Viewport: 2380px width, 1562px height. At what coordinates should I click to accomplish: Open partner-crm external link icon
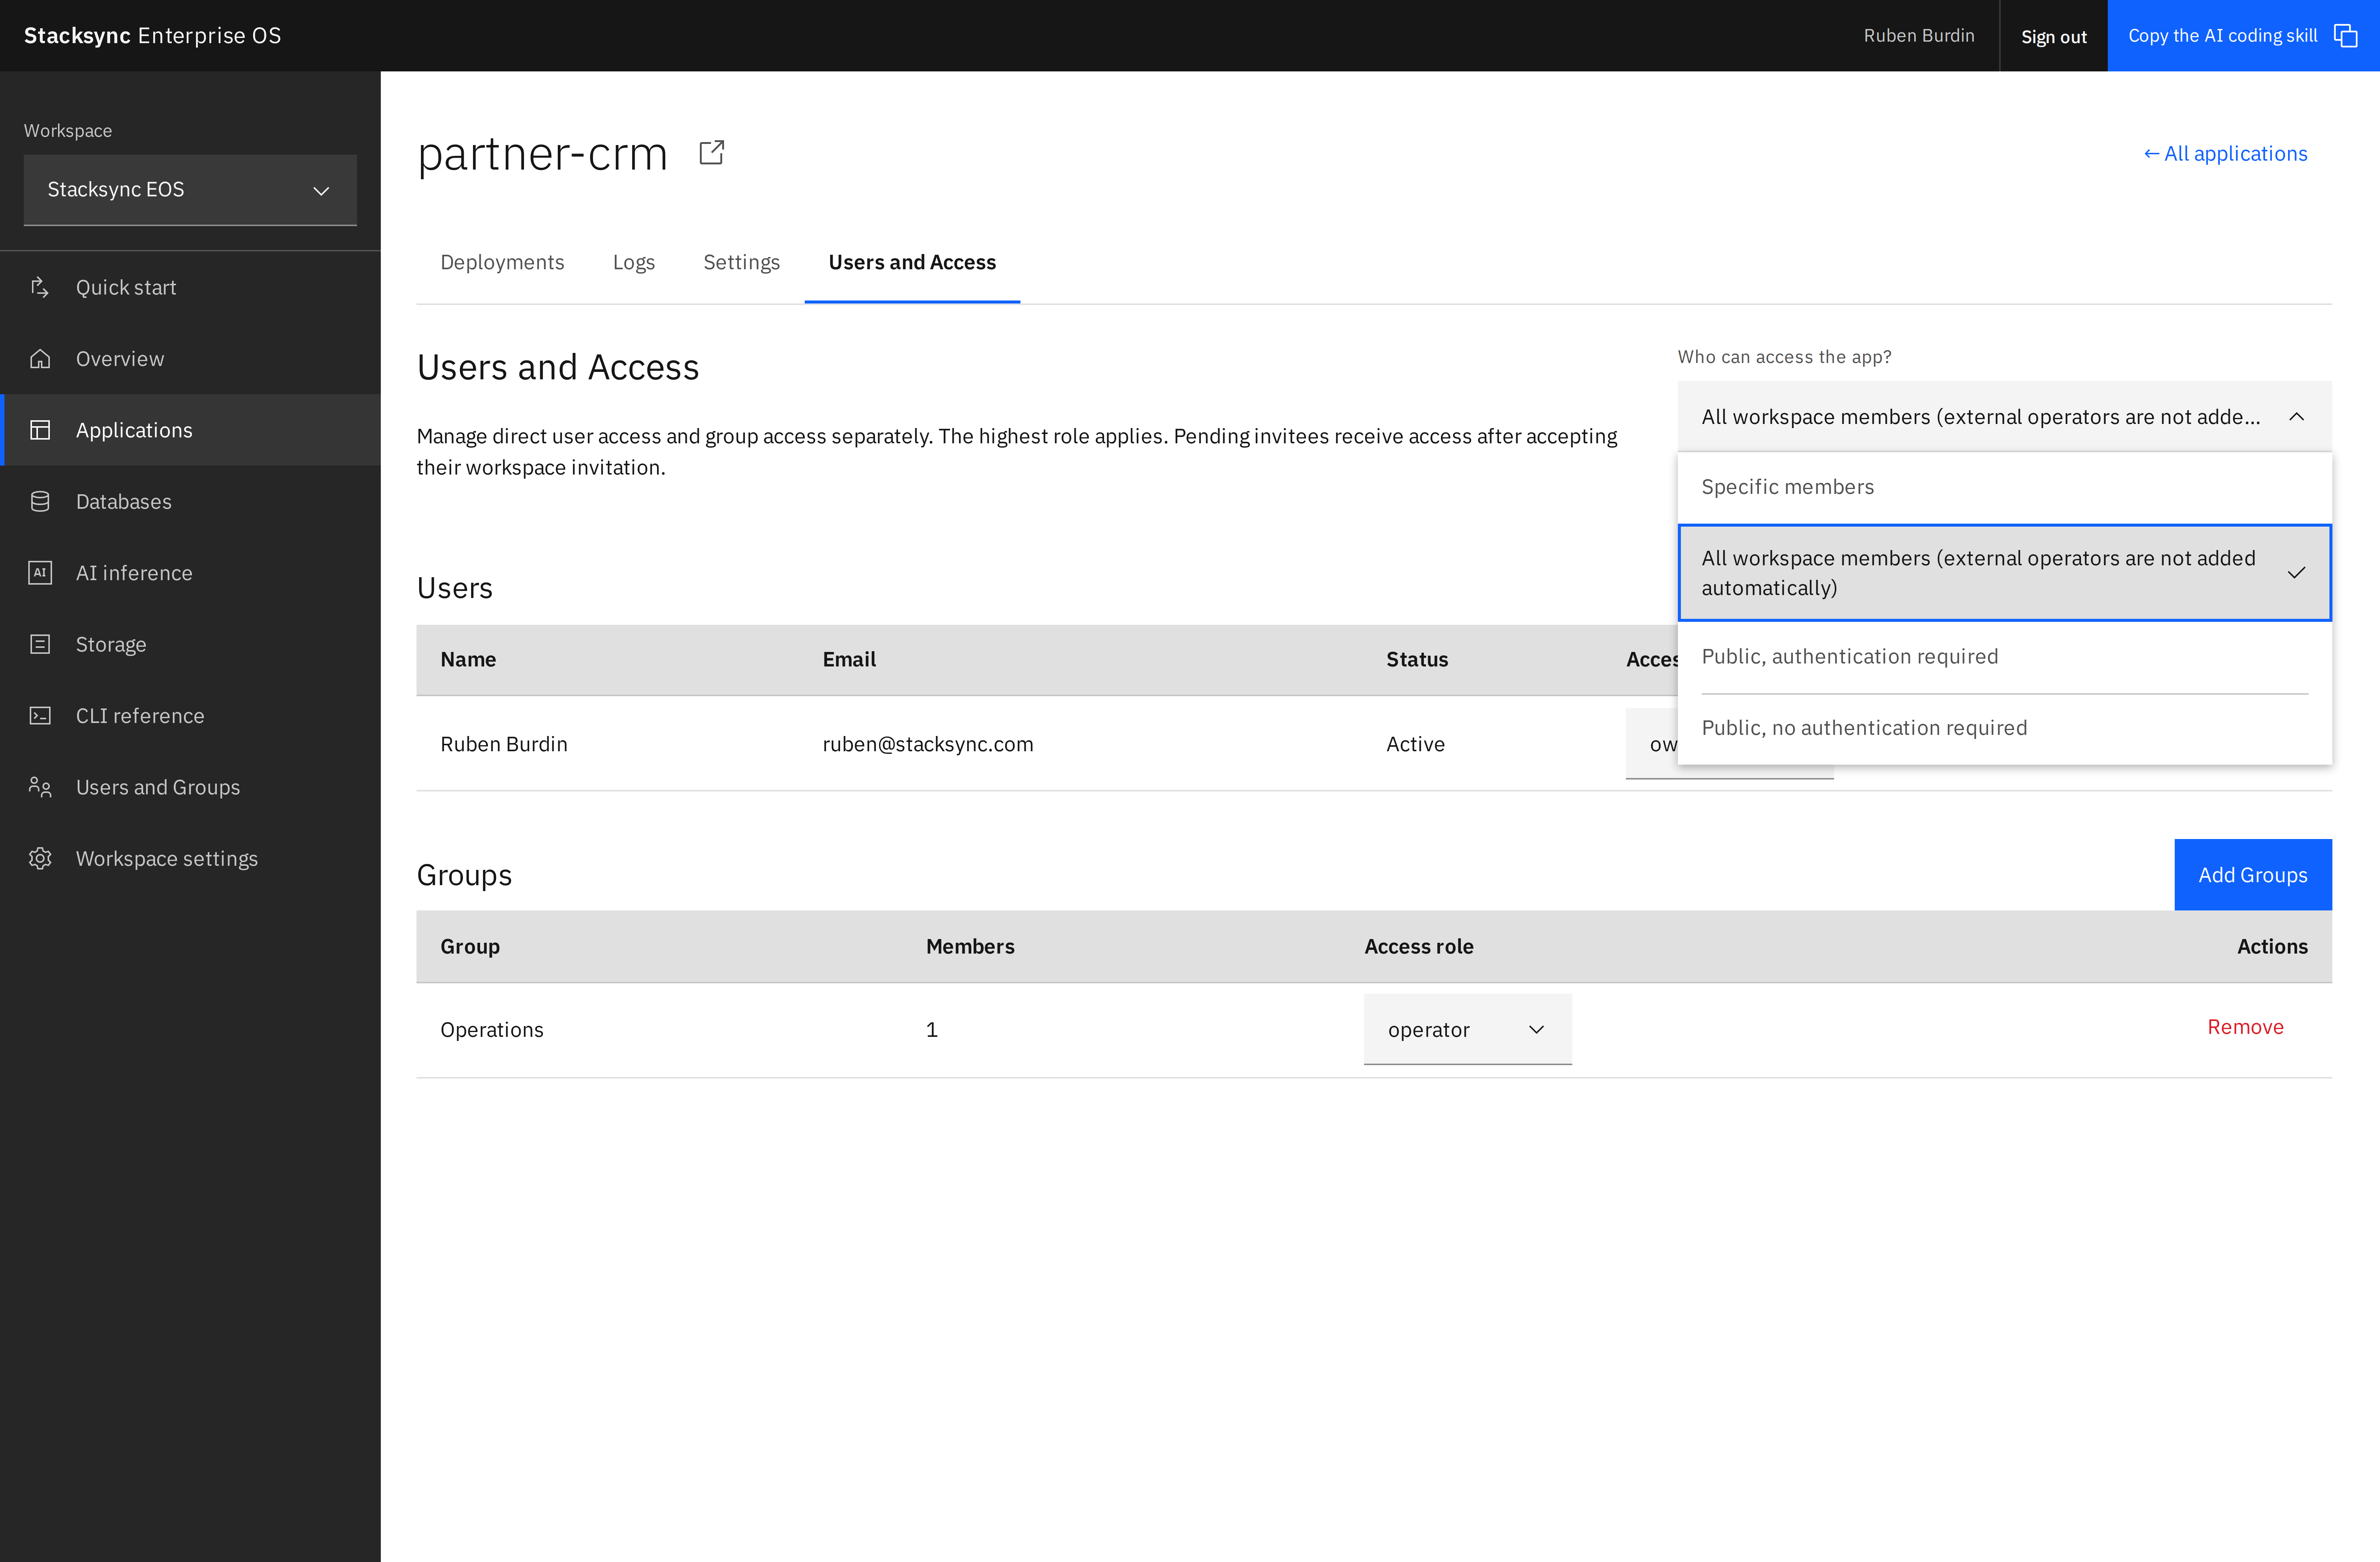[x=711, y=153]
